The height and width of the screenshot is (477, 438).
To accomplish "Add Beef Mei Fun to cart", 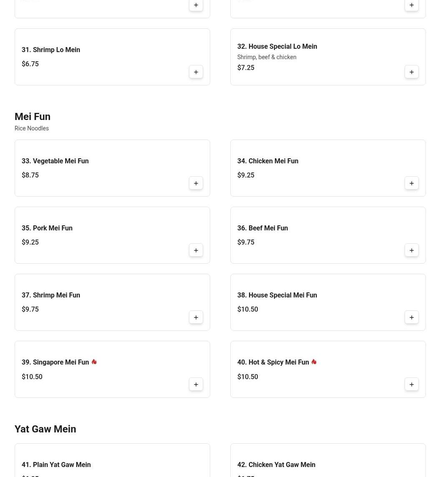I will click(412, 250).
